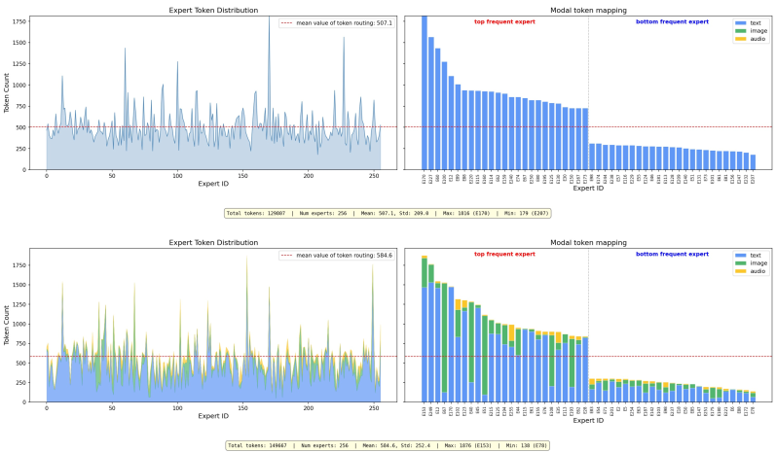Image resolution: width=776 pixels, height=452 pixels.
Task: Click the 'Max: 1876 (E153)' statistic
Action: [x=467, y=445]
